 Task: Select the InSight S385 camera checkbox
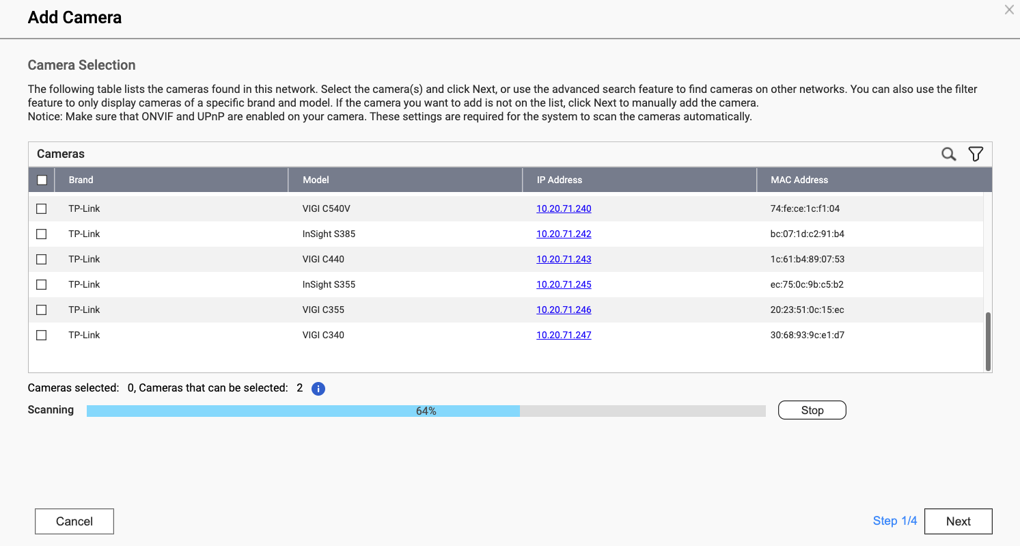coord(42,234)
